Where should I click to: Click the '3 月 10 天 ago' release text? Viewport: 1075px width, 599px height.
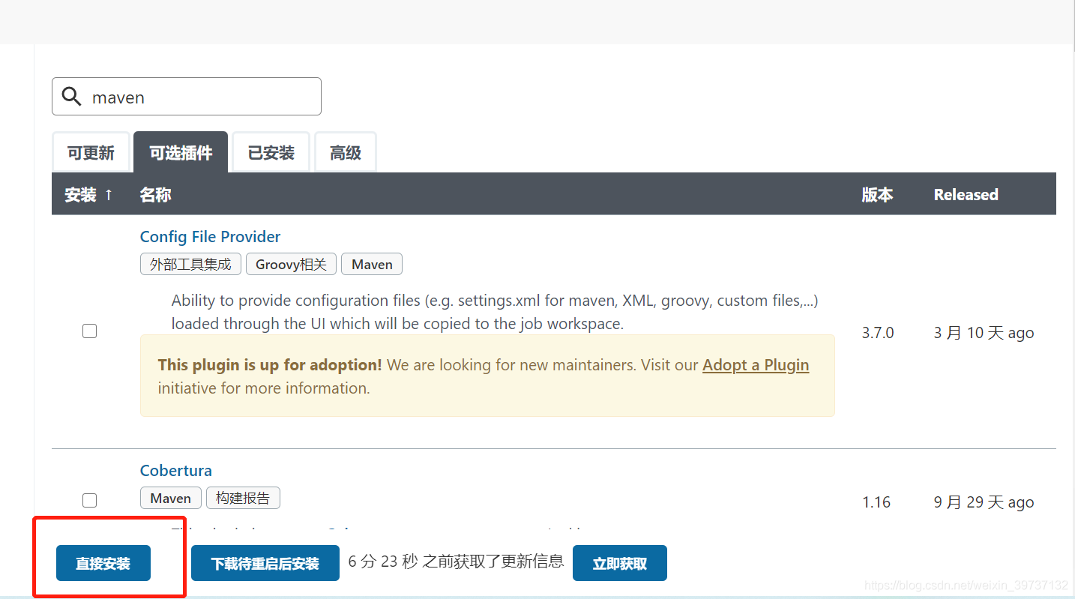[x=984, y=333]
